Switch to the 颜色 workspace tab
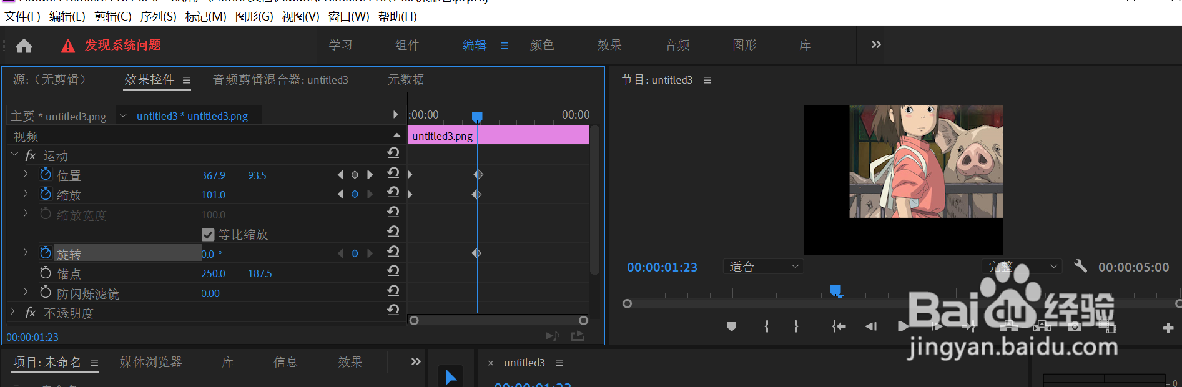1182x387 pixels. [542, 45]
